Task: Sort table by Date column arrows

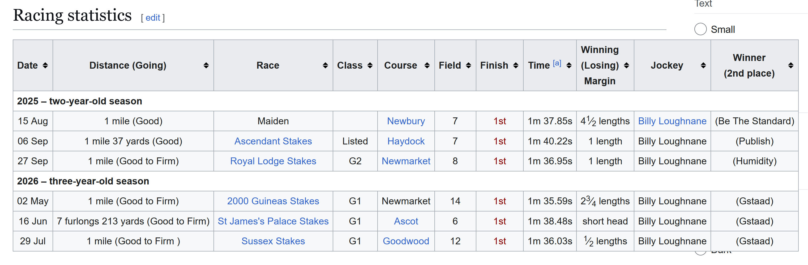Action: point(45,65)
